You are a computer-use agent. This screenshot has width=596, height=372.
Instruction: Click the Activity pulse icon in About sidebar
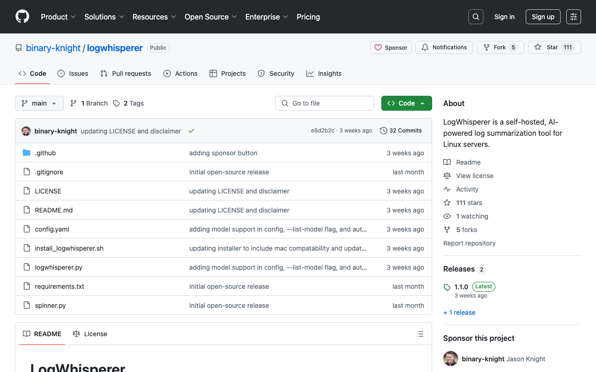(447, 189)
